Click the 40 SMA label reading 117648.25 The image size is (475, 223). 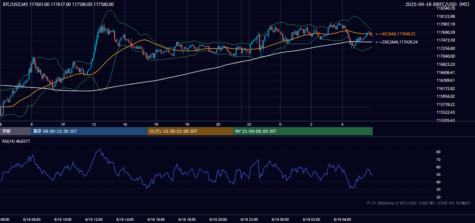point(395,34)
